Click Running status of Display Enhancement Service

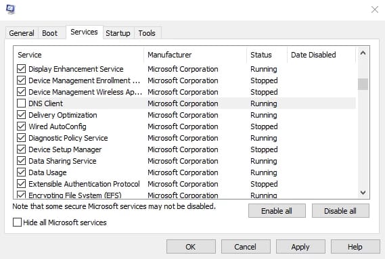[x=264, y=69]
